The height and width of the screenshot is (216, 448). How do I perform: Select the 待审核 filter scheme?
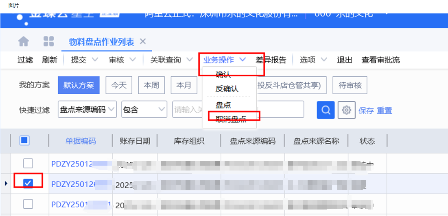tap(350, 85)
